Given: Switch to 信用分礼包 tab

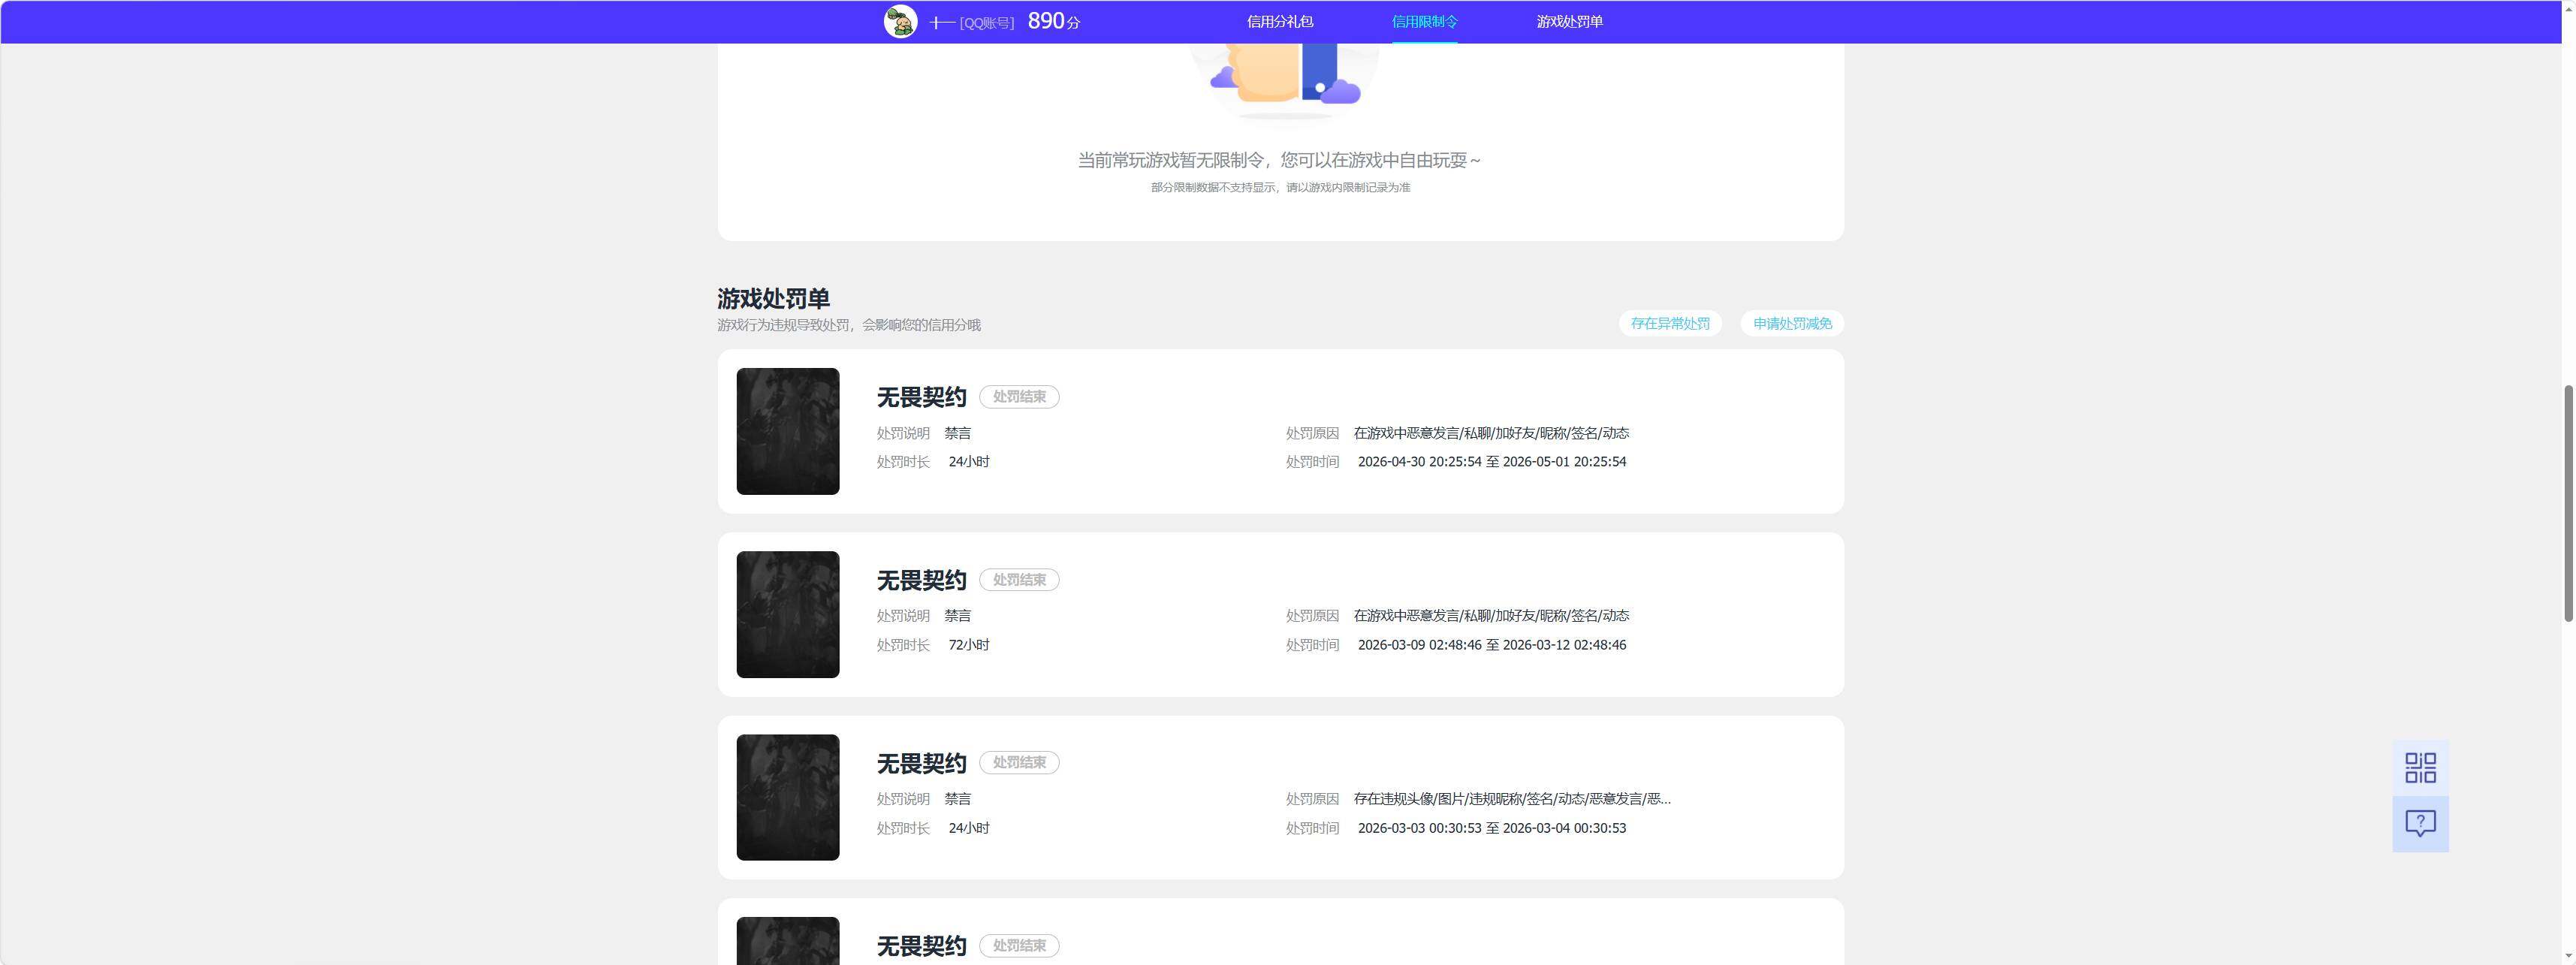Looking at the screenshot, I should [1279, 21].
